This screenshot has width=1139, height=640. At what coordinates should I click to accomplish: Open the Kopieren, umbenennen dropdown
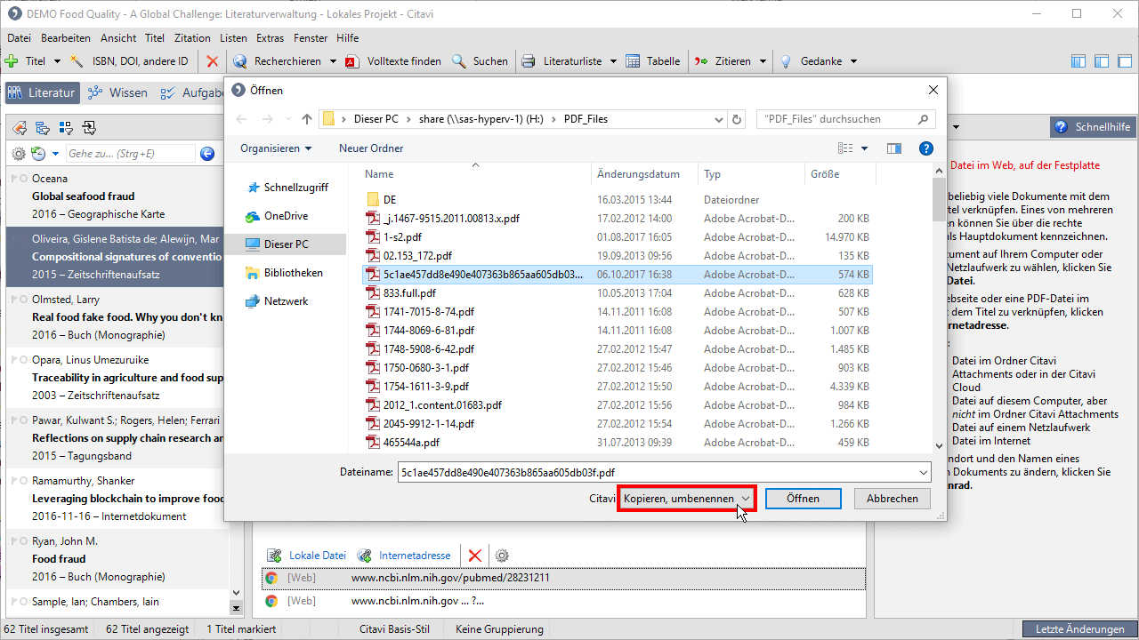tap(687, 499)
